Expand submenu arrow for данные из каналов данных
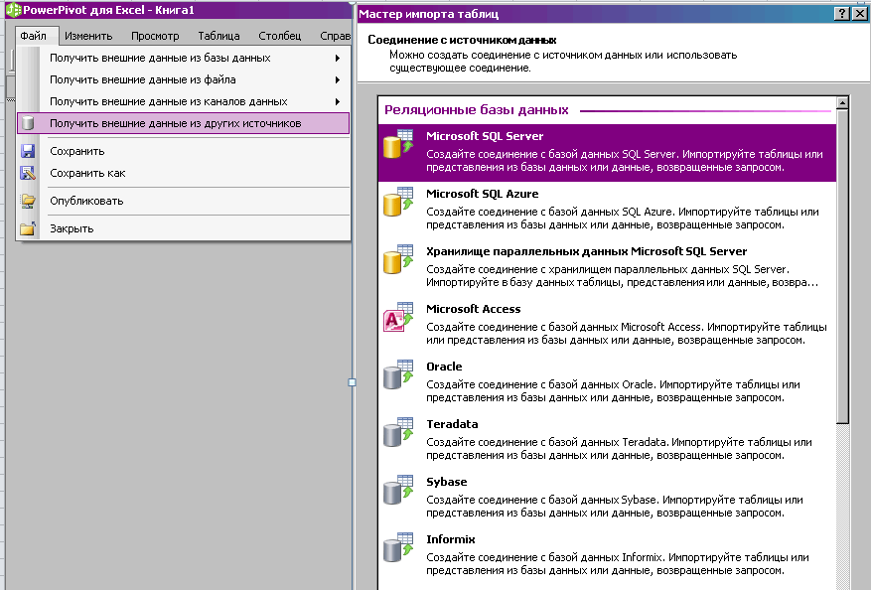 [x=338, y=101]
